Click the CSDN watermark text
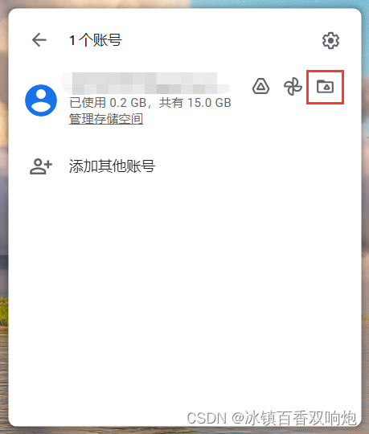Viewport: 369px width, 434px height. coord(207,418)
